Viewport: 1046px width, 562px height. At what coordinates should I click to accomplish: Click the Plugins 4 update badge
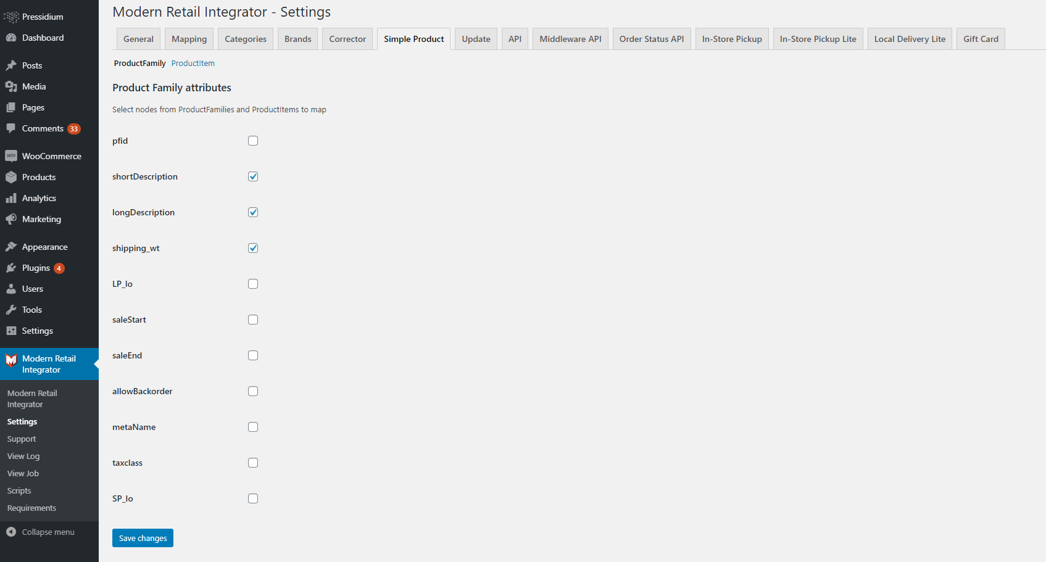pos(59,268)
